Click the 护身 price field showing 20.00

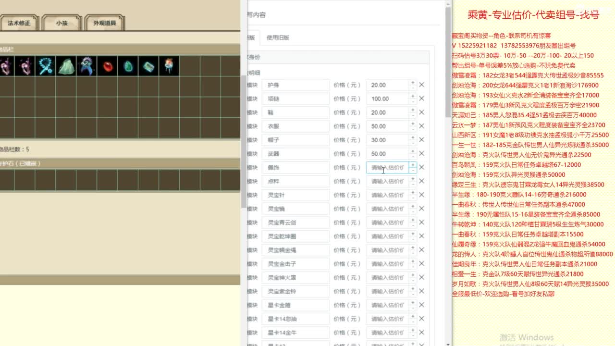[x=388, y=85]
